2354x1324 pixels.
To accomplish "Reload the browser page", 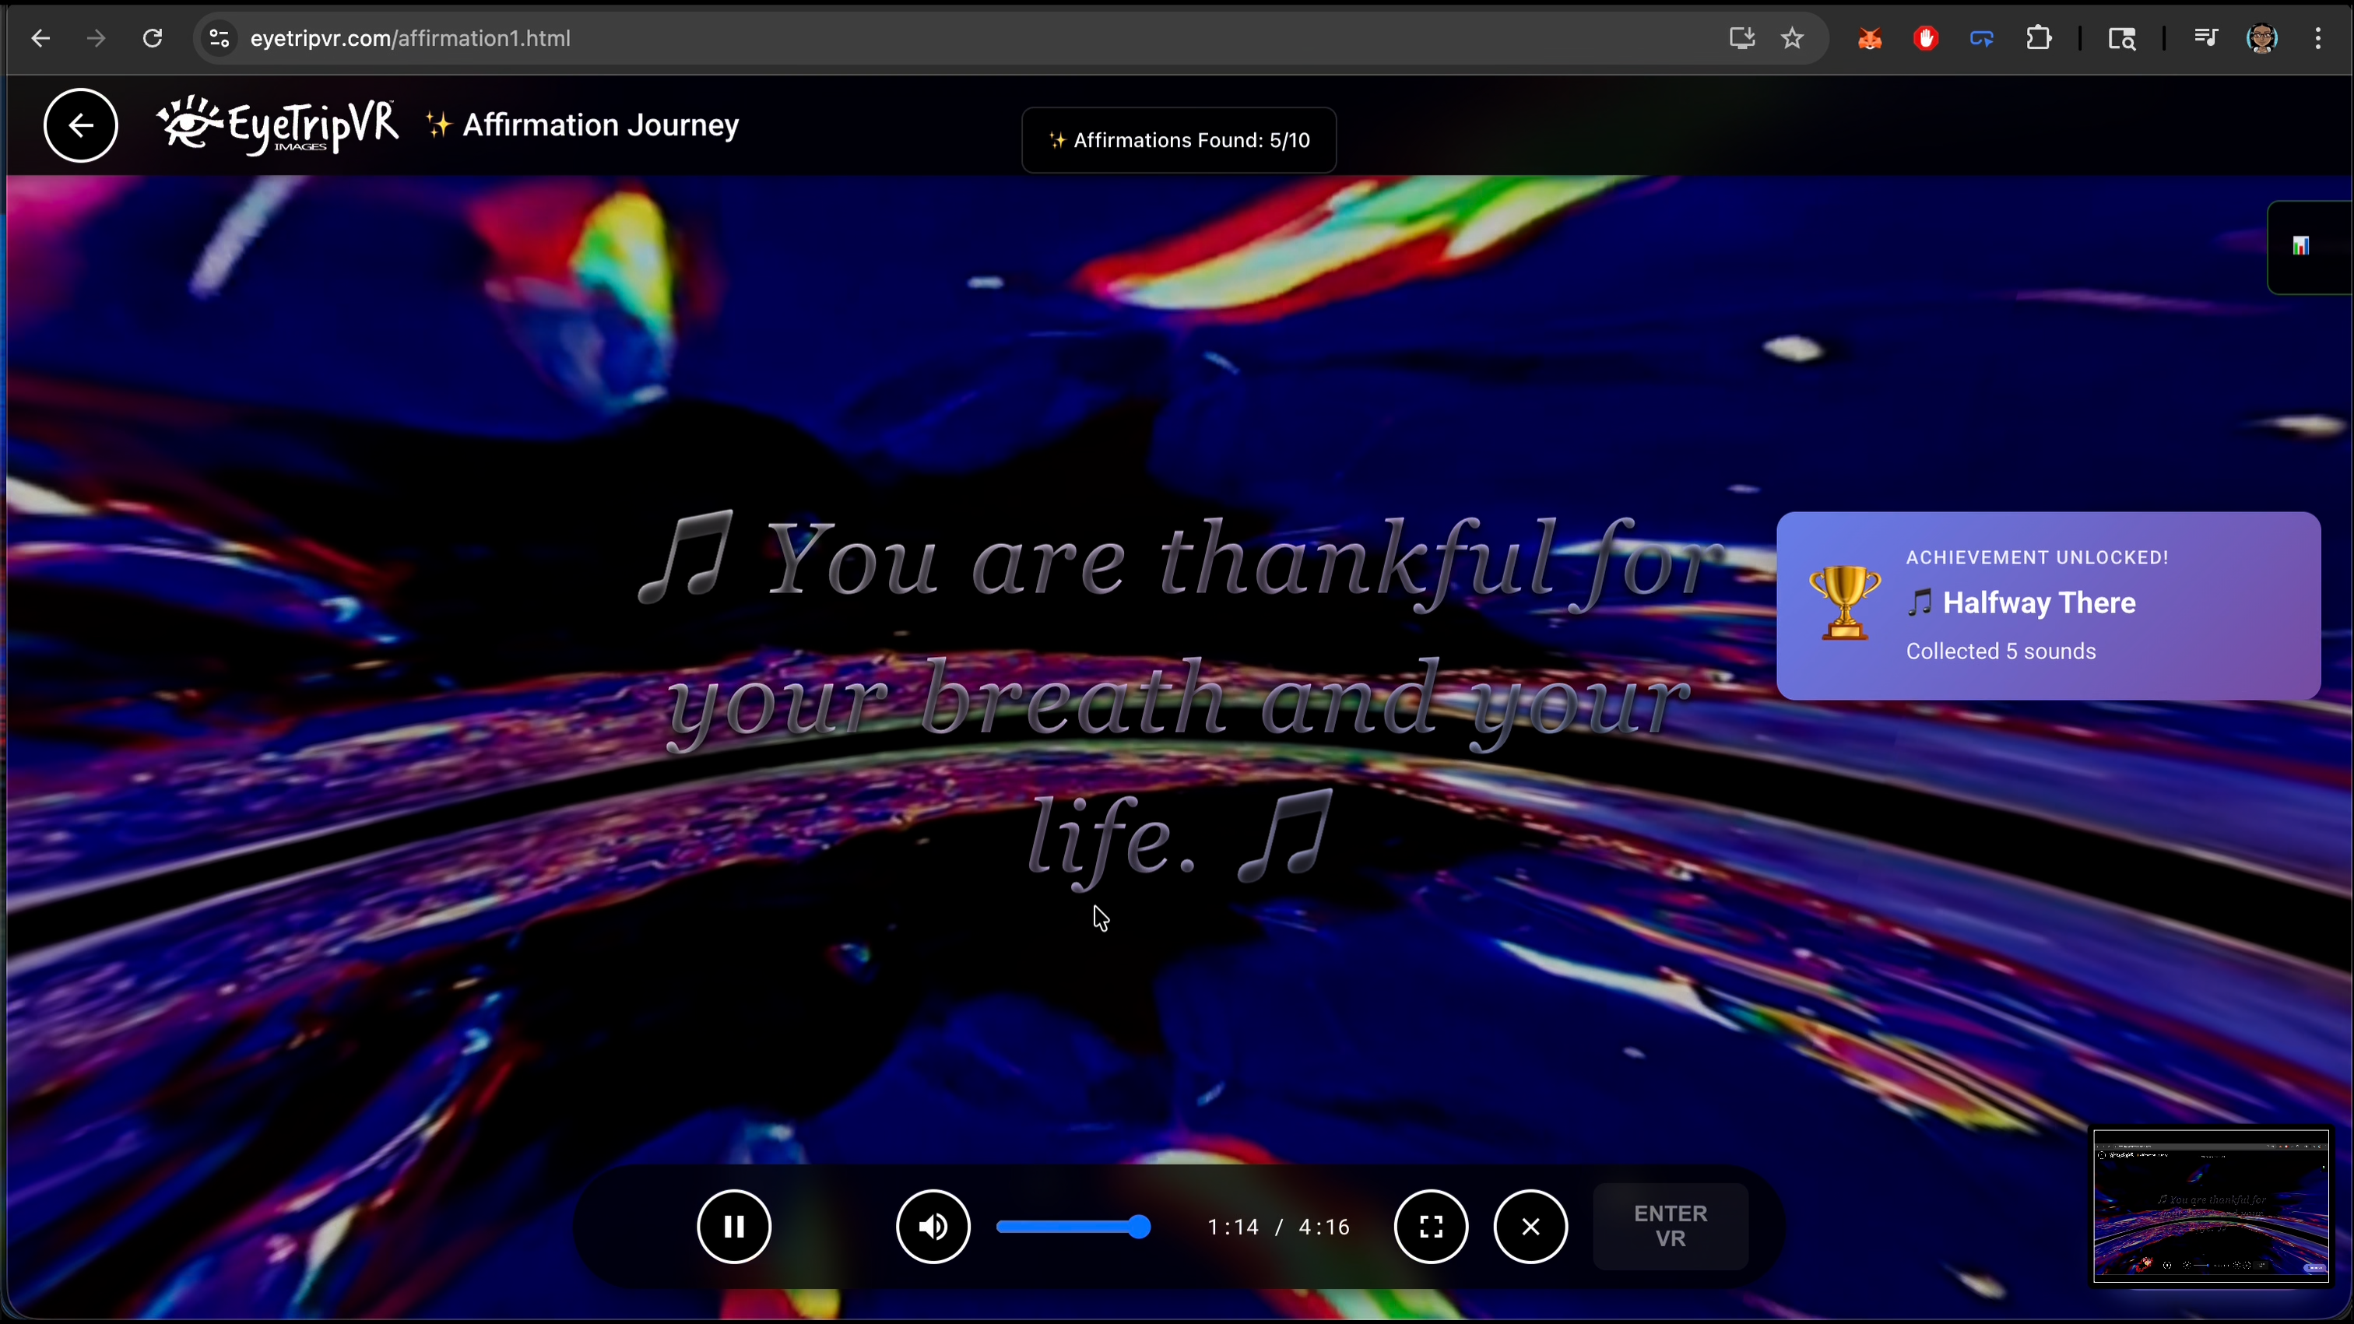I will 153,38.
